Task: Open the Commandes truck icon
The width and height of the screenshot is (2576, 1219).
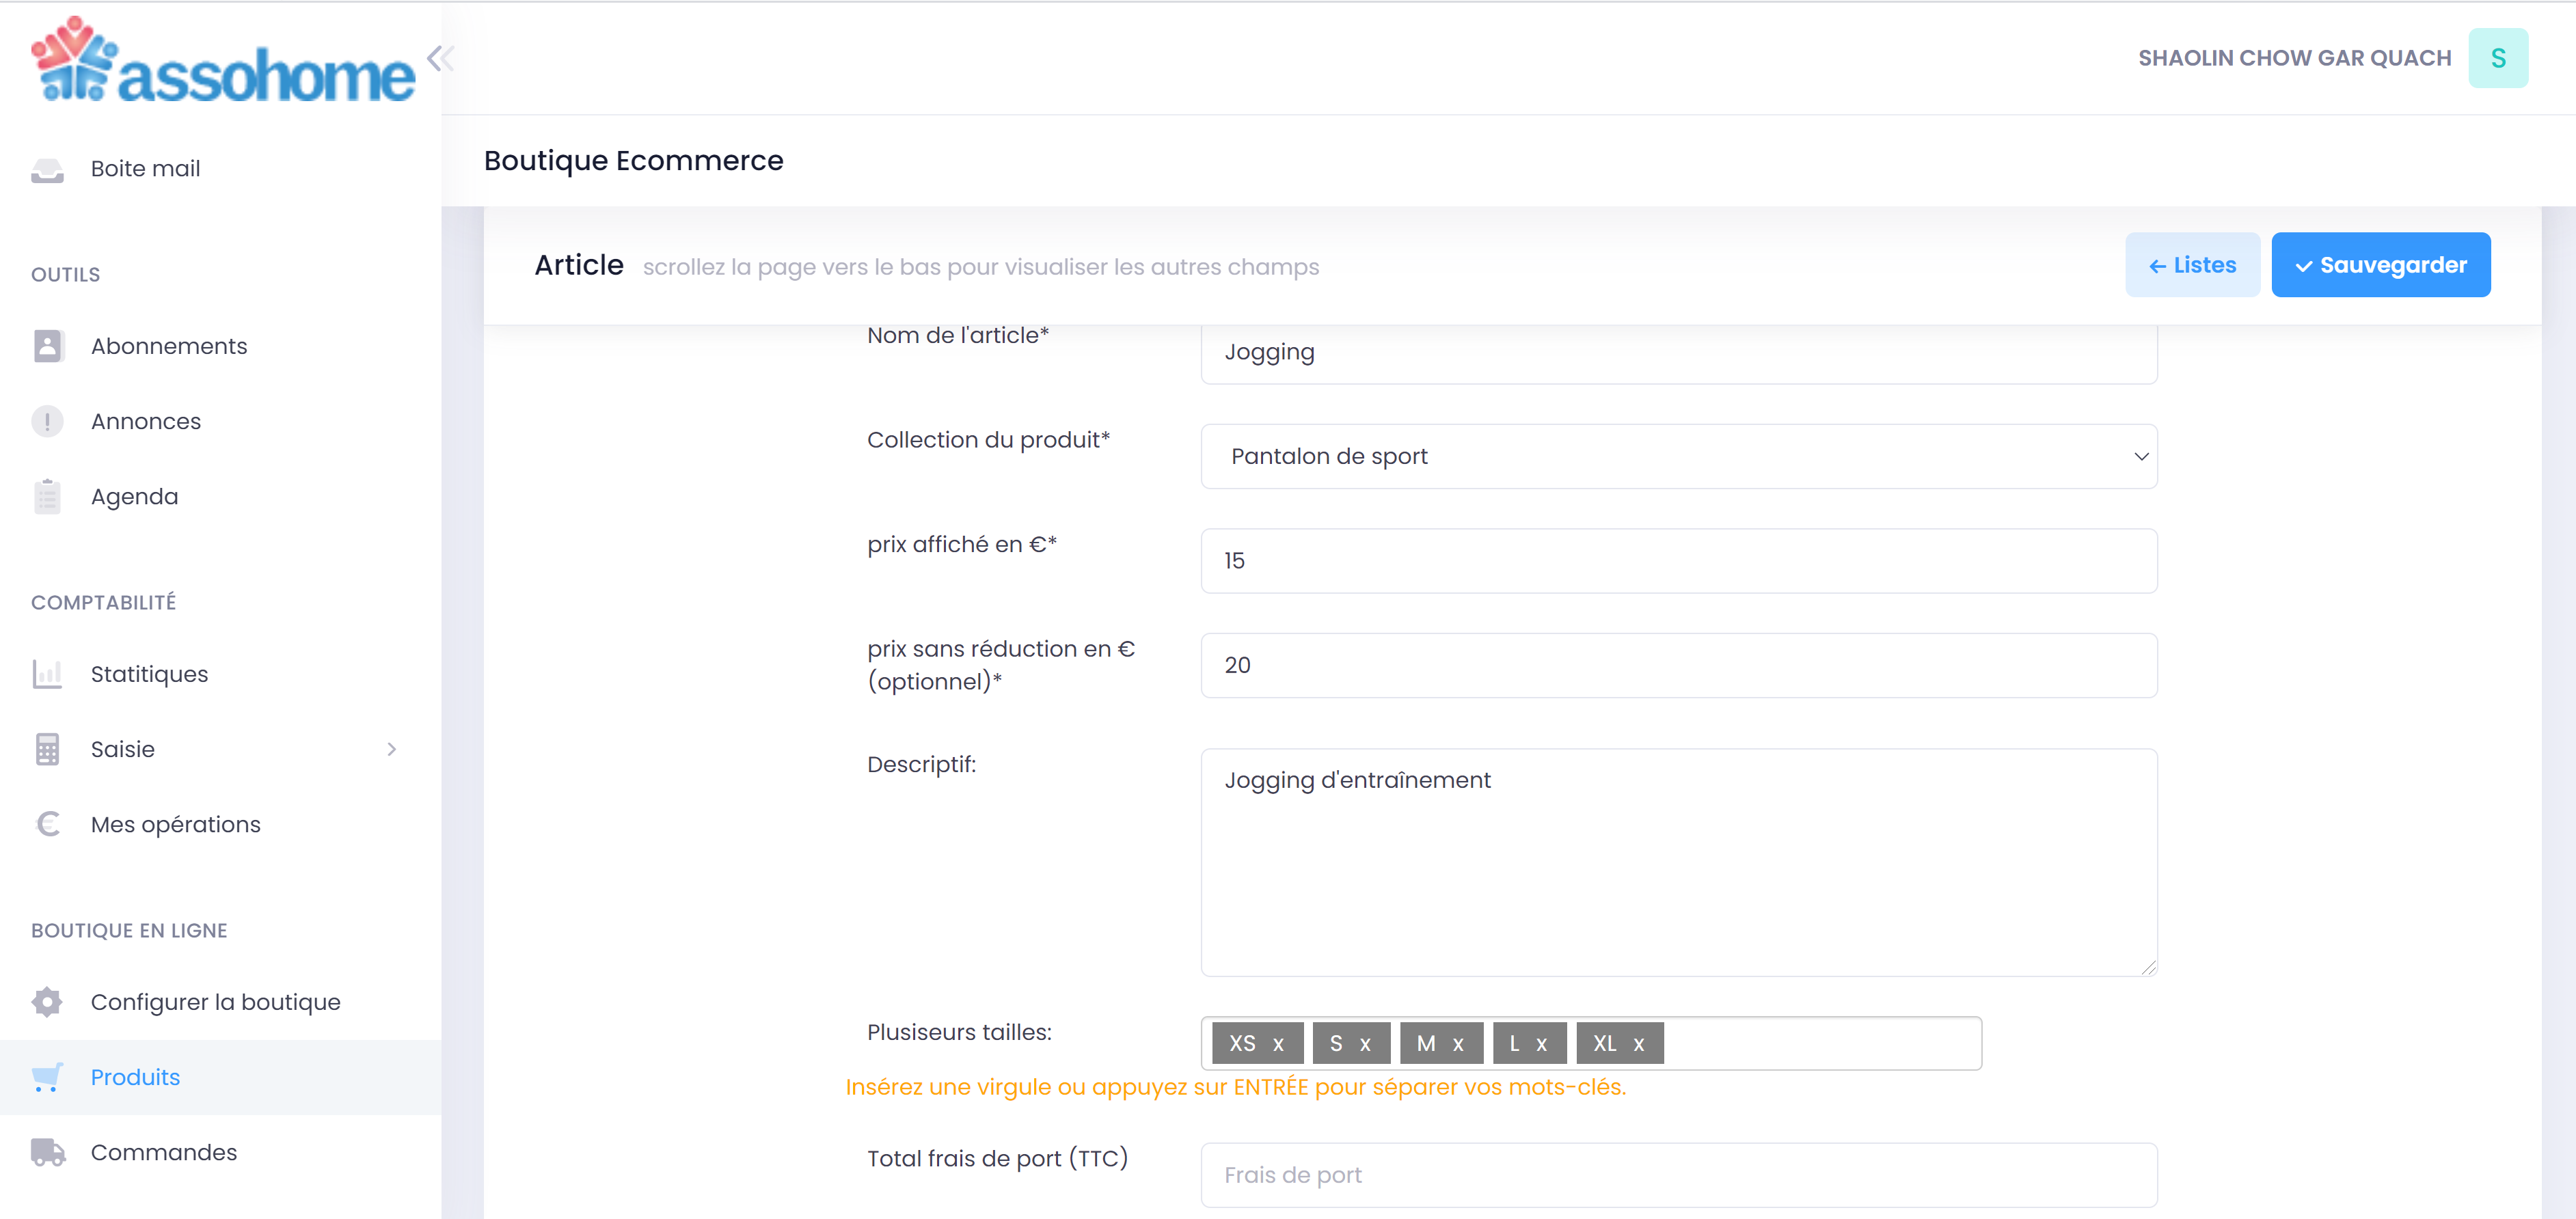Action: (x=47, y=1152)
